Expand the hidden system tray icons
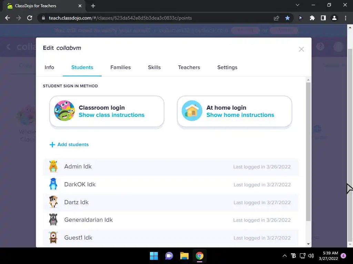 point(284,256)
